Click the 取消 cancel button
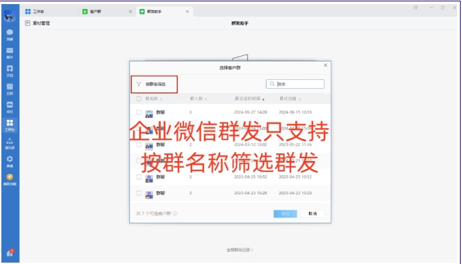 click(312, 214)
